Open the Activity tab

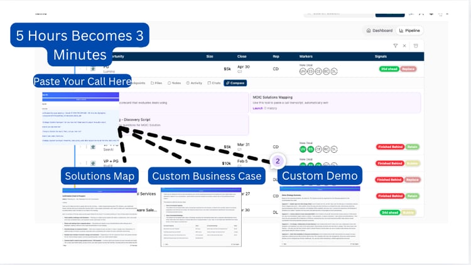point(195,83)
